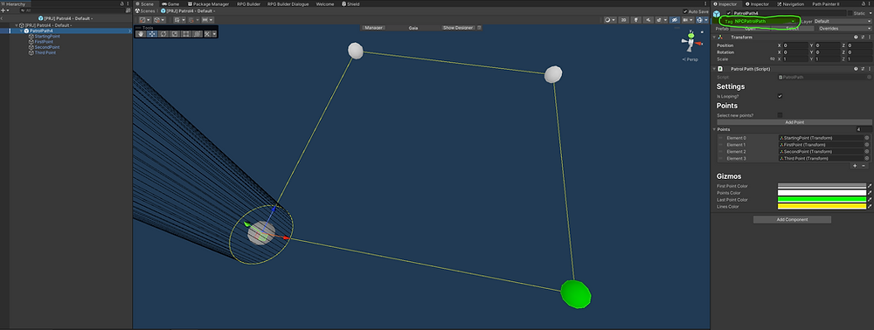The width and height of the screenshot is (874, 330).
Task: Toggle the Auto Save checkbox
Action: click(685, 11)
